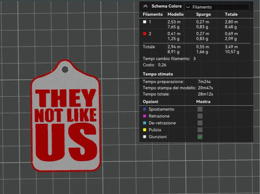Click the 'Spostamento' option label
260x194 pixels.
(161, 109)
